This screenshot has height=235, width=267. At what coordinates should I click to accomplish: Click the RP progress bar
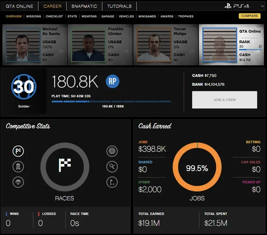coord(111,102)
